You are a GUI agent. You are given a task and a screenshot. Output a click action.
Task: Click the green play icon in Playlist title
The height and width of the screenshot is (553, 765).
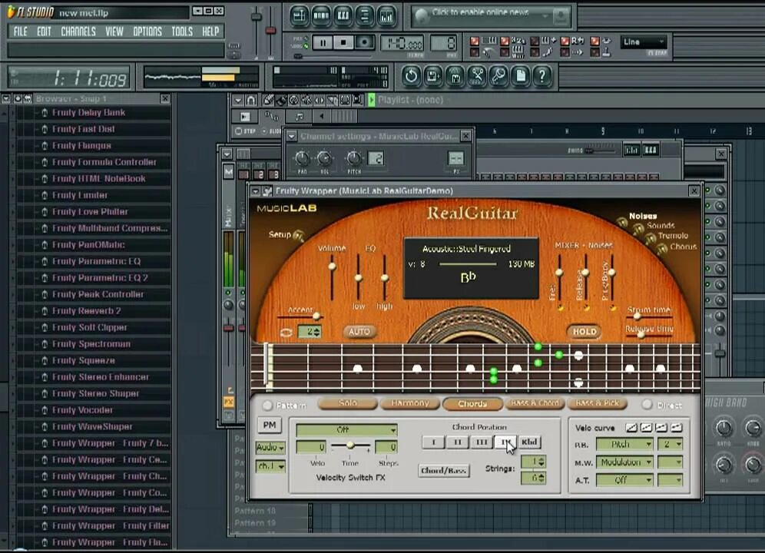371,100
